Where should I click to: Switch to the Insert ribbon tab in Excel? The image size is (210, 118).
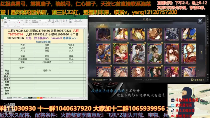9,18
